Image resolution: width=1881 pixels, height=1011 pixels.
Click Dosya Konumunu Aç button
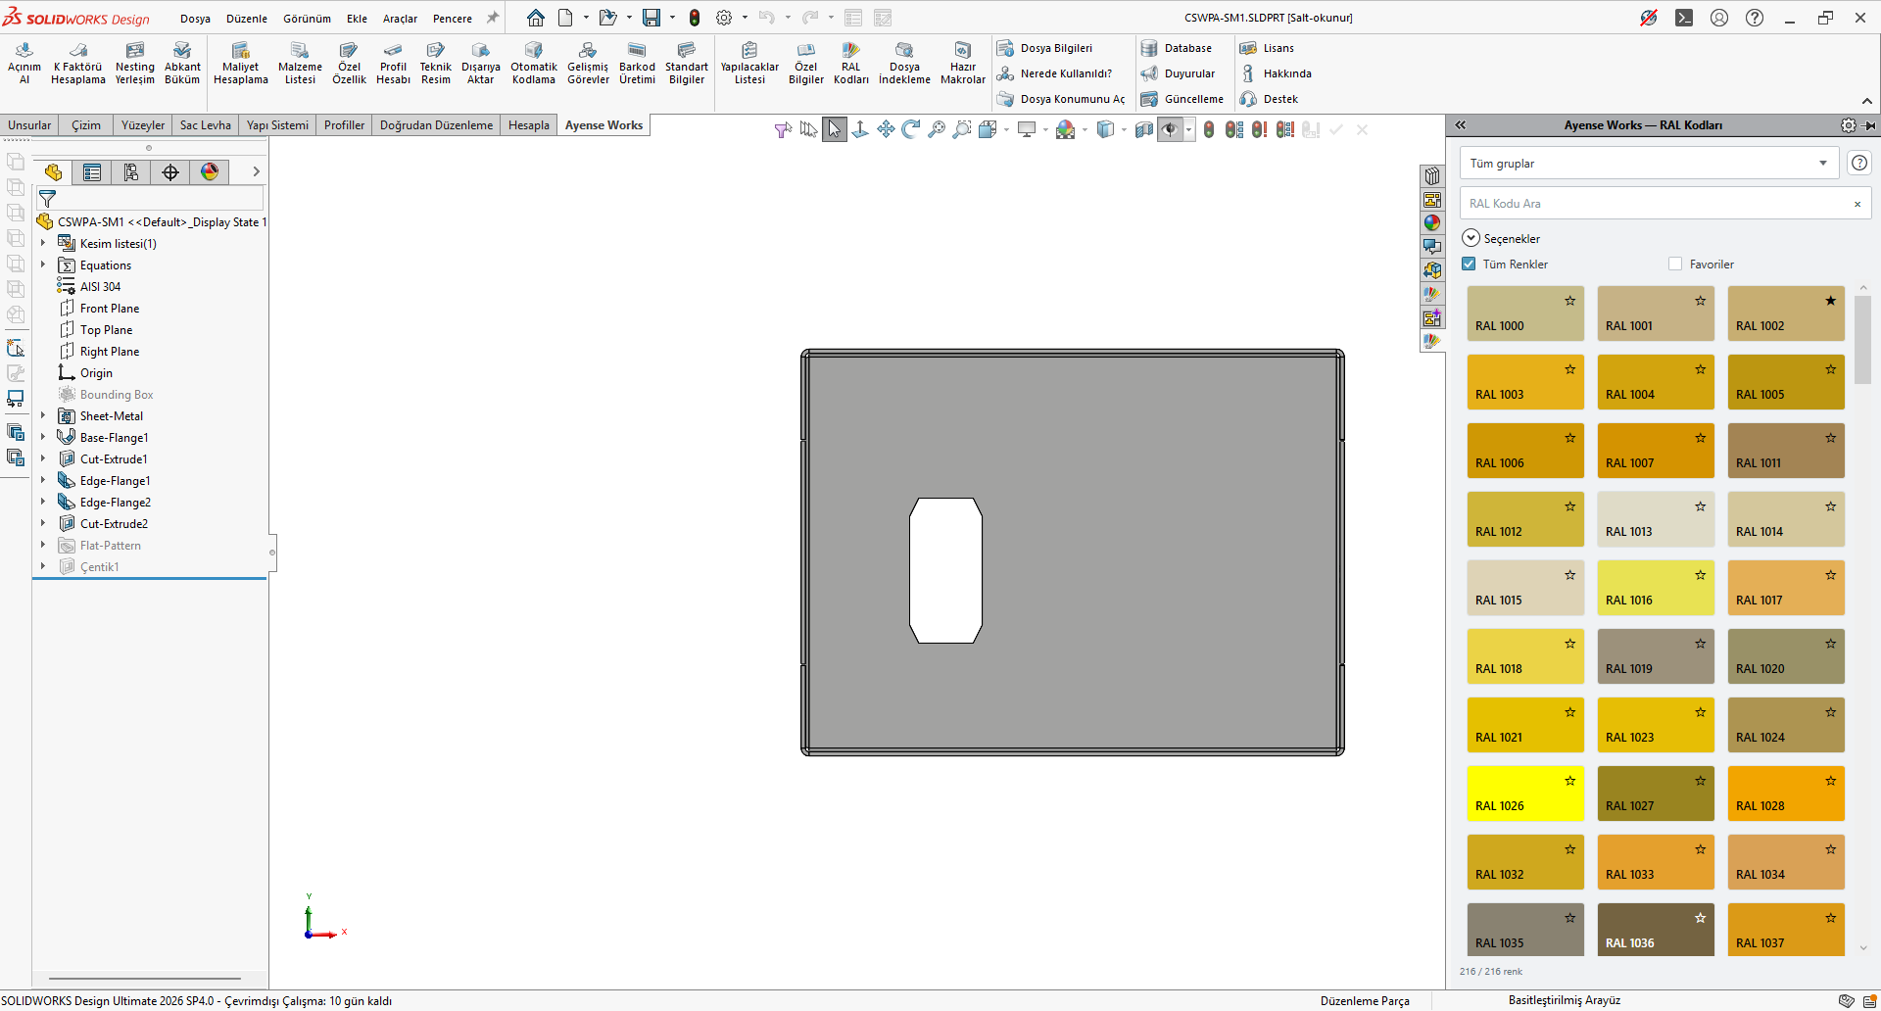point(1061,99)
